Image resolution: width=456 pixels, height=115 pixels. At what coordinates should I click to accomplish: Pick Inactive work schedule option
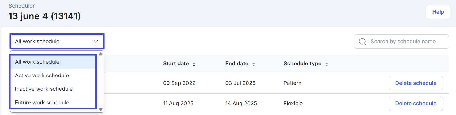pos(44,89)
